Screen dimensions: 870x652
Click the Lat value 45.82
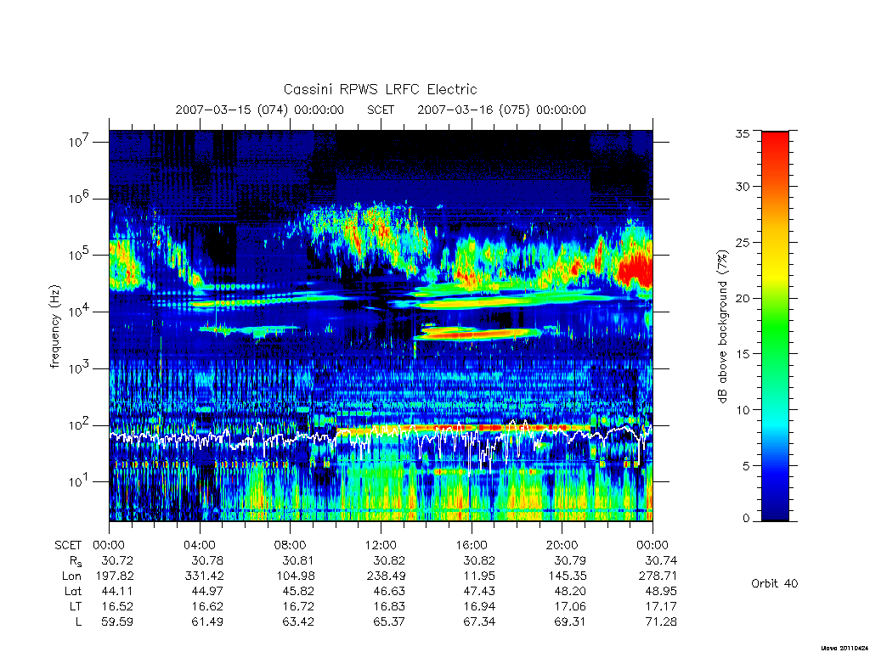coord(298,591)
